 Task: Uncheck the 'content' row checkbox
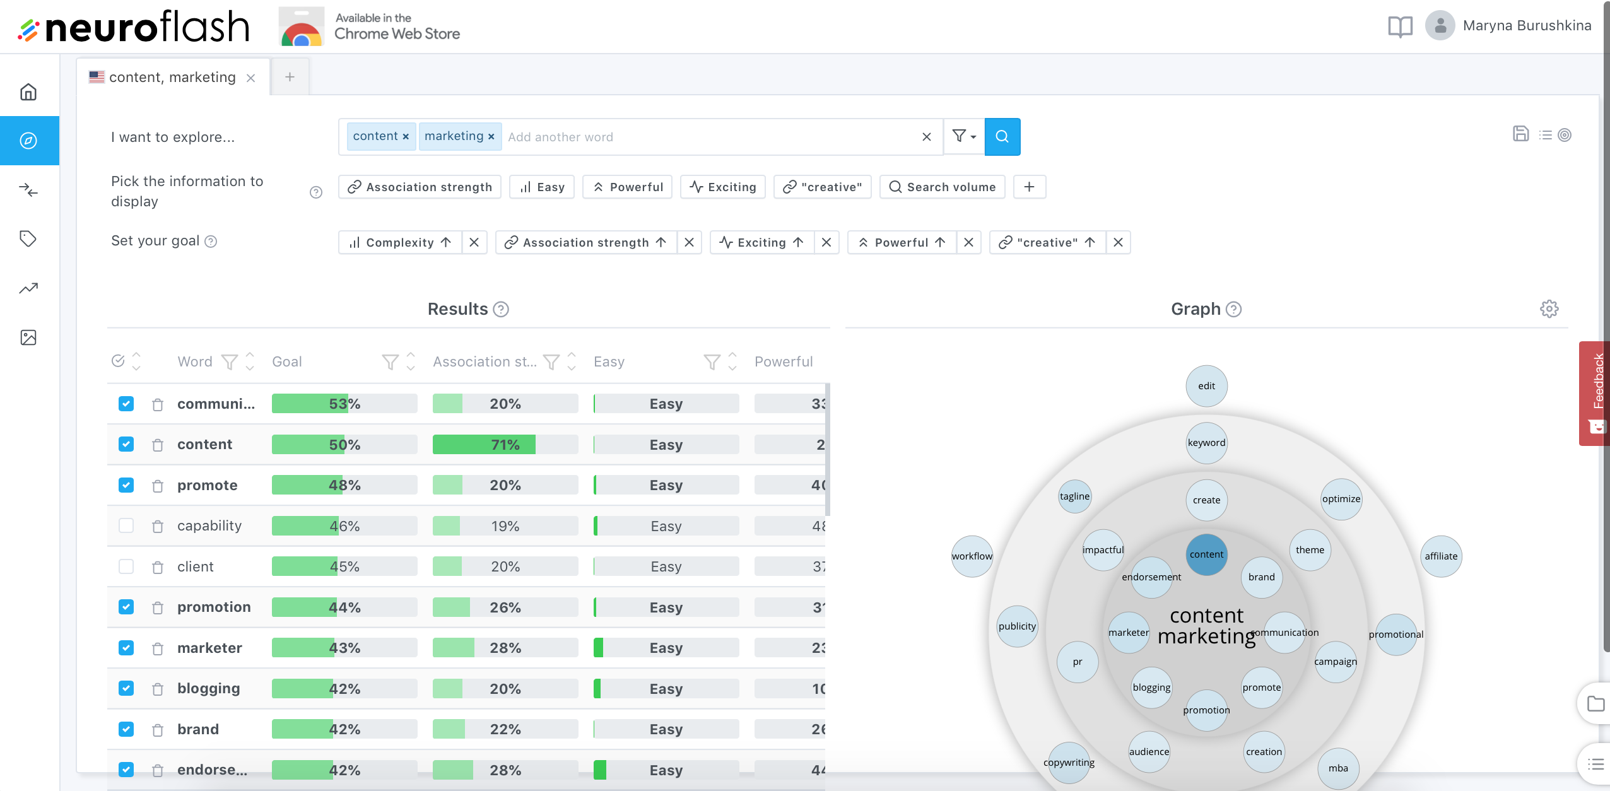coord(126,444)
